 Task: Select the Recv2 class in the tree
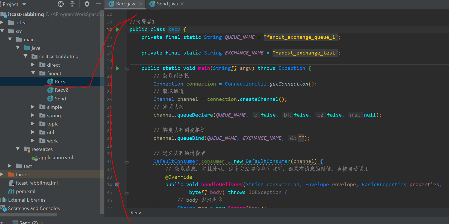tap(61, 90)
